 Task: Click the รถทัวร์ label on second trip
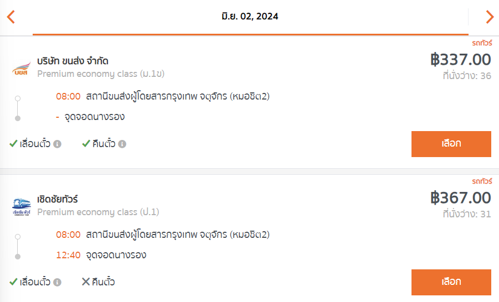pyautogui.click(x=482, y=181)
